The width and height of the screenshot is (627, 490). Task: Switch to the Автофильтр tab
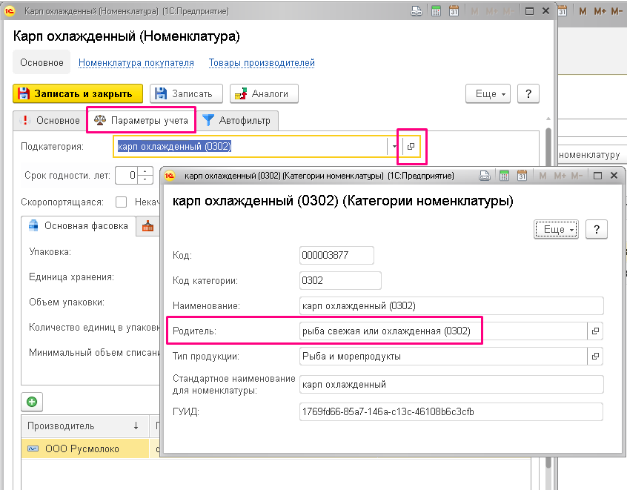[236, 120]
